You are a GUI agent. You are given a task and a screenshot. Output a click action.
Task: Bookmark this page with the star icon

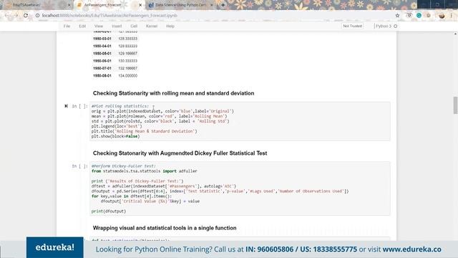(397, 16)
